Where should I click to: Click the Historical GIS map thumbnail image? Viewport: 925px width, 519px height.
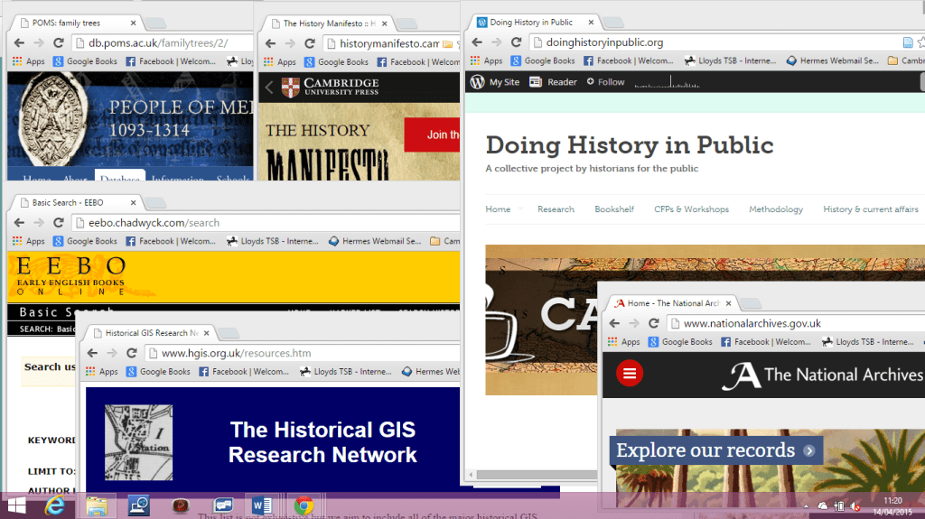138,442
